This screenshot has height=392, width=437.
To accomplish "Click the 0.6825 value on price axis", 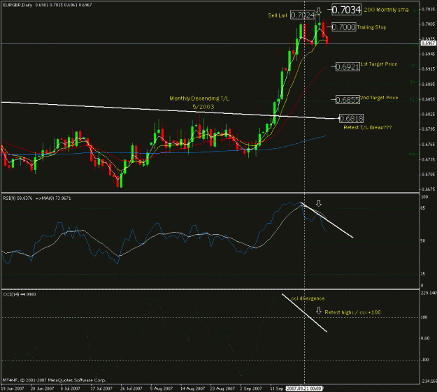I will 427,114.
